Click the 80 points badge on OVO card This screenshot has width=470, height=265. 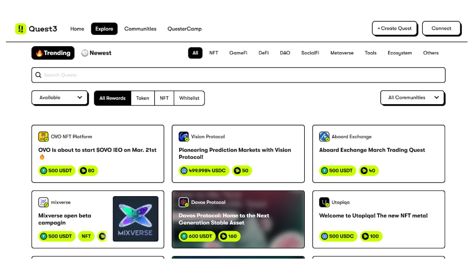pyautogui.click(x=88, y=171)
